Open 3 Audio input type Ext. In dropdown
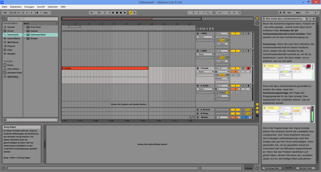Screen dimensions: 321x172 [x=222, y=68]
